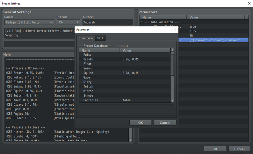Select the Swing parameter row

[125, 68]
